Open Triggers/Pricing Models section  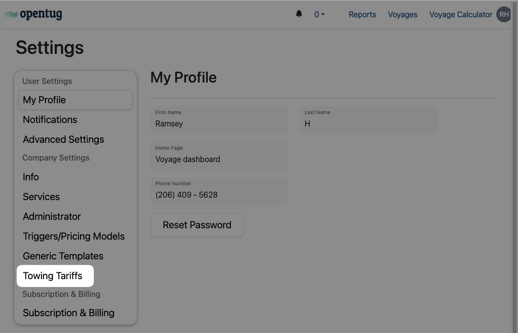click(74, 236)
